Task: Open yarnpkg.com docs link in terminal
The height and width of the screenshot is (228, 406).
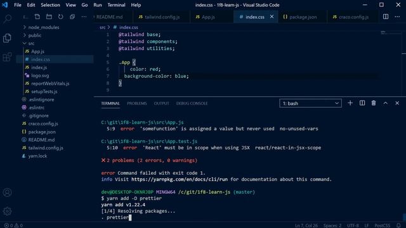Action: pyautogui.click(x=180, y=179)
